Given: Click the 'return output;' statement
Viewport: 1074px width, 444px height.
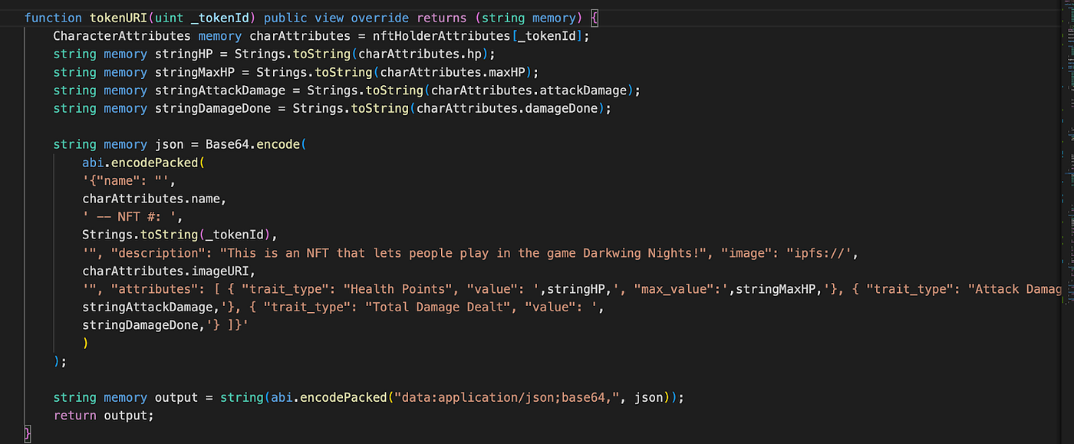Looking at the screenshot, I should [x=104, y=415].
